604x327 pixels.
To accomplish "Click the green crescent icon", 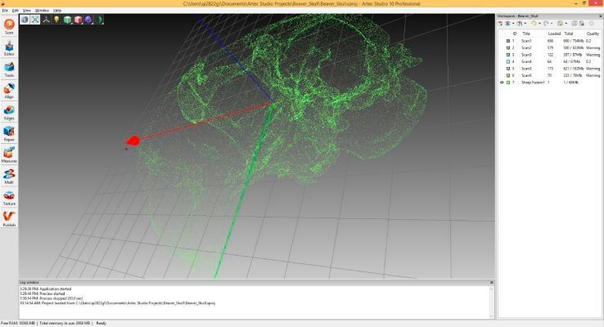I will [99, 20].
